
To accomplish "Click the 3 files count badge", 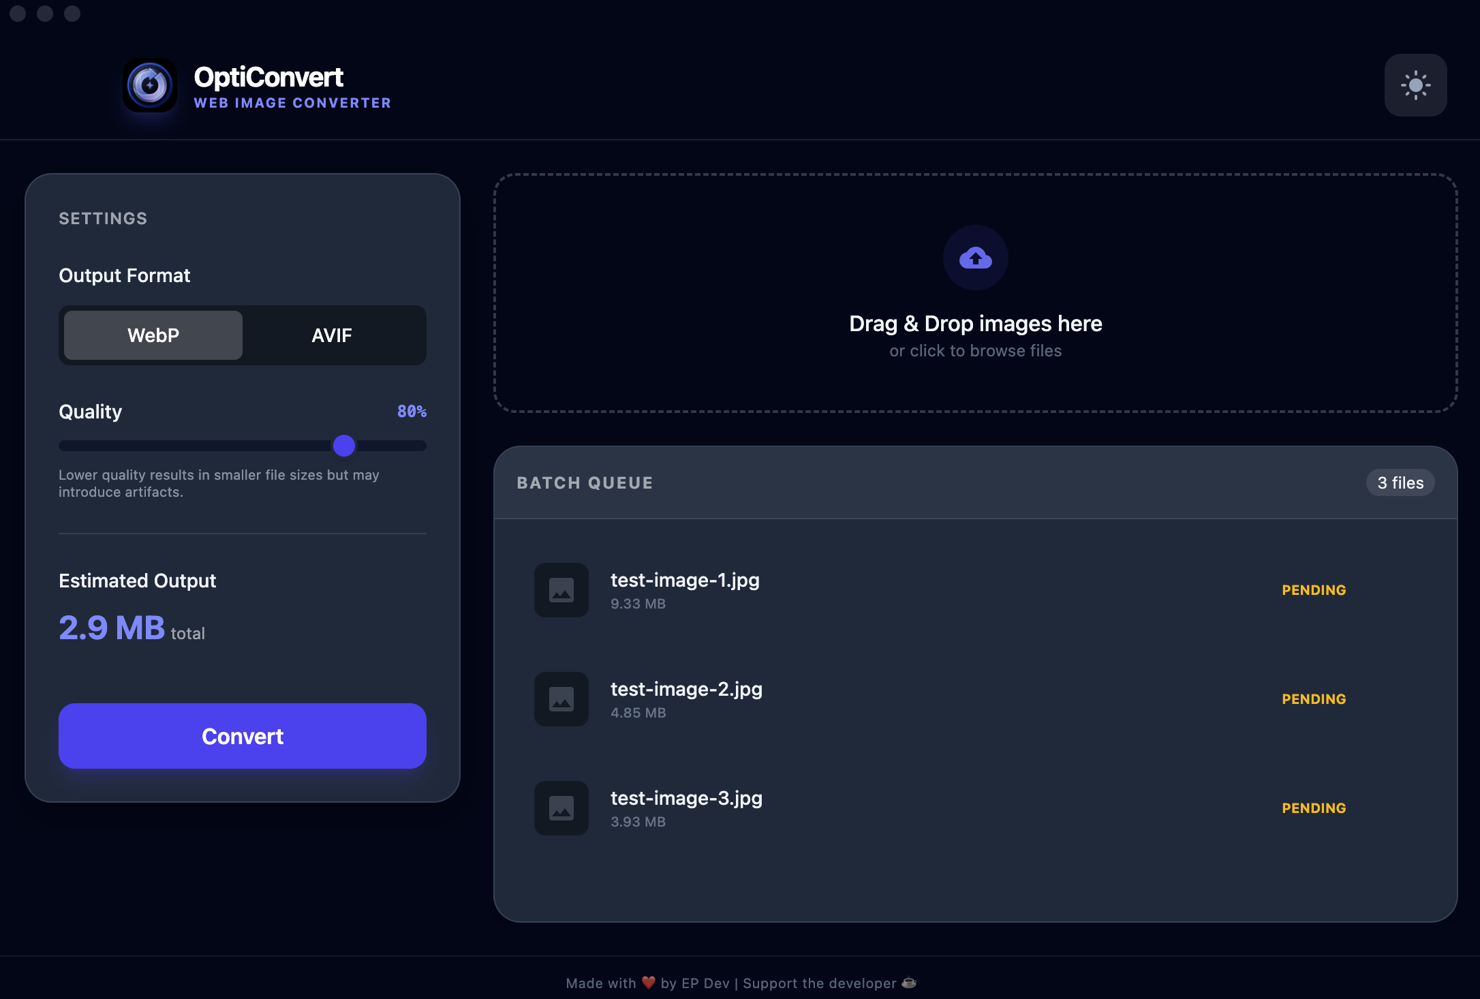I will (1400, 483).
